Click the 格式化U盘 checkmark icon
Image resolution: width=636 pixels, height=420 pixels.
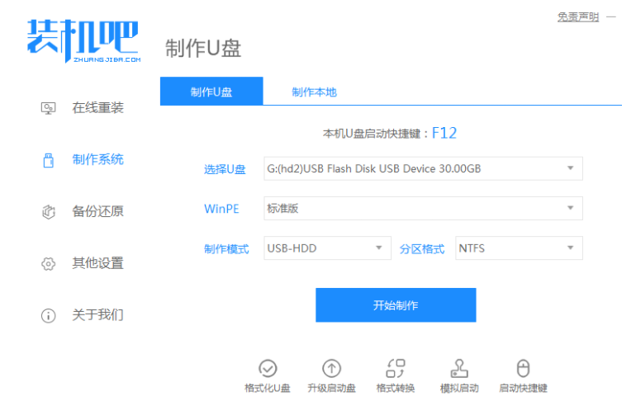[x=268, y=369]
